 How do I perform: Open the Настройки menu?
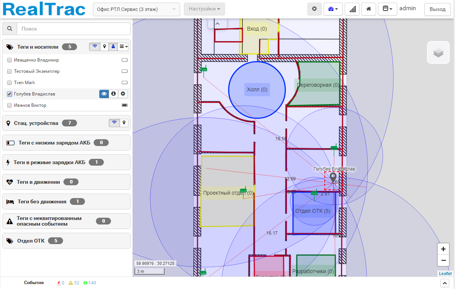point(204,9)
